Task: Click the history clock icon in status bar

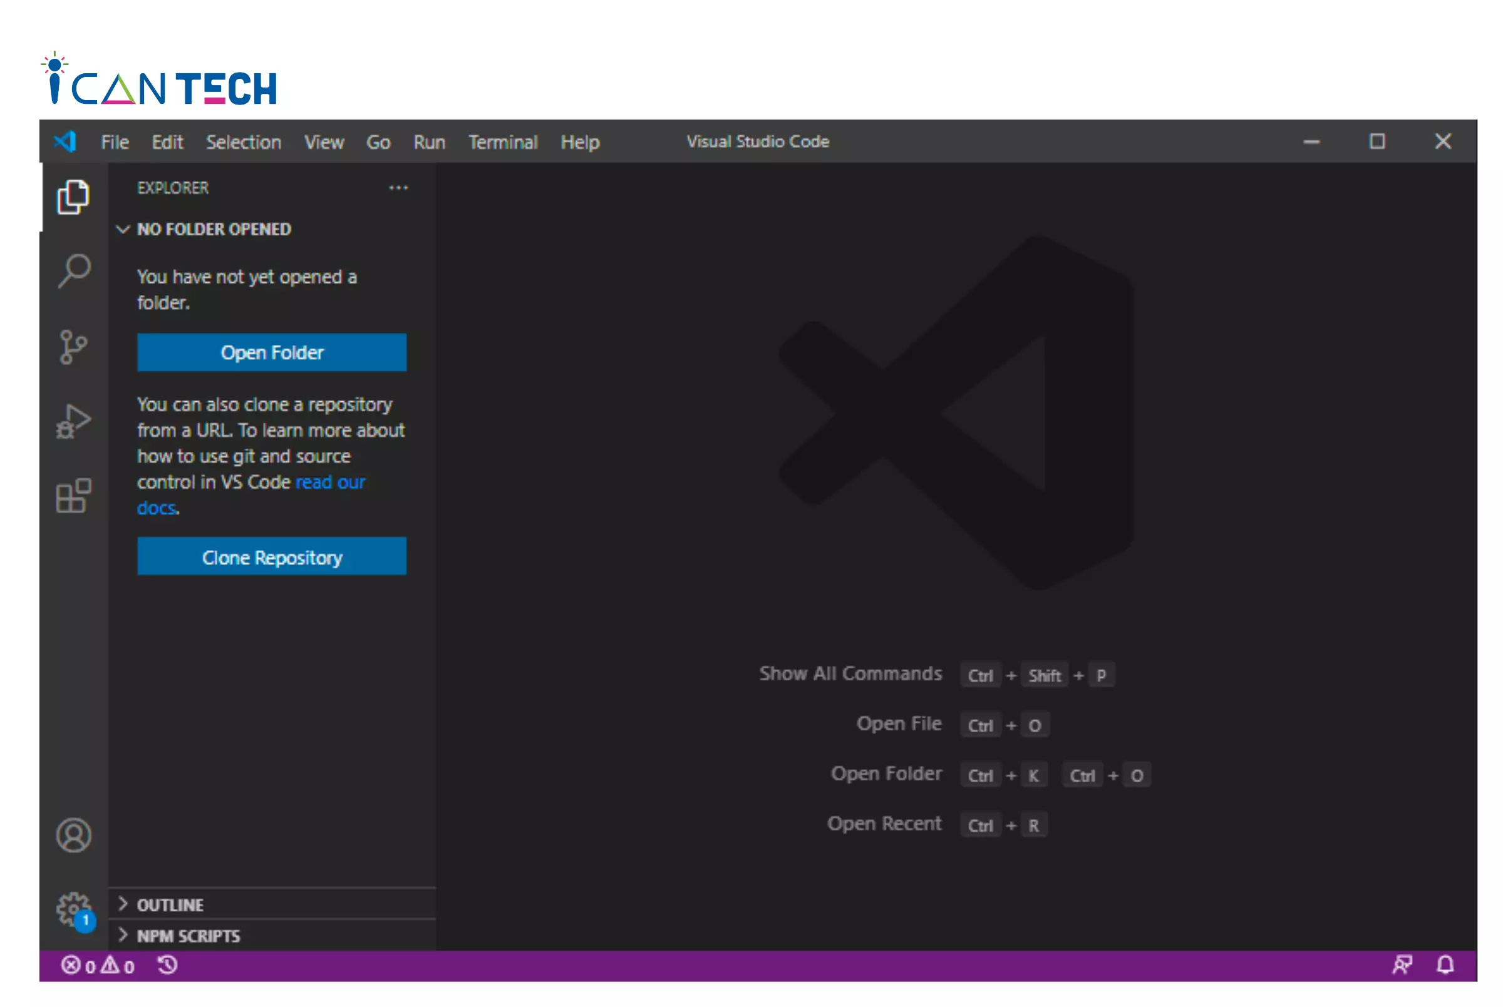Action: pyautogui.click(x=167, y=965)
